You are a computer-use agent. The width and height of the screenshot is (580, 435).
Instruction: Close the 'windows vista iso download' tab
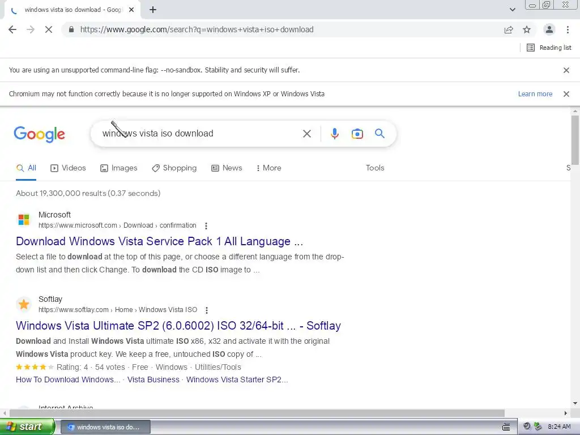click(x=131, y=10)
